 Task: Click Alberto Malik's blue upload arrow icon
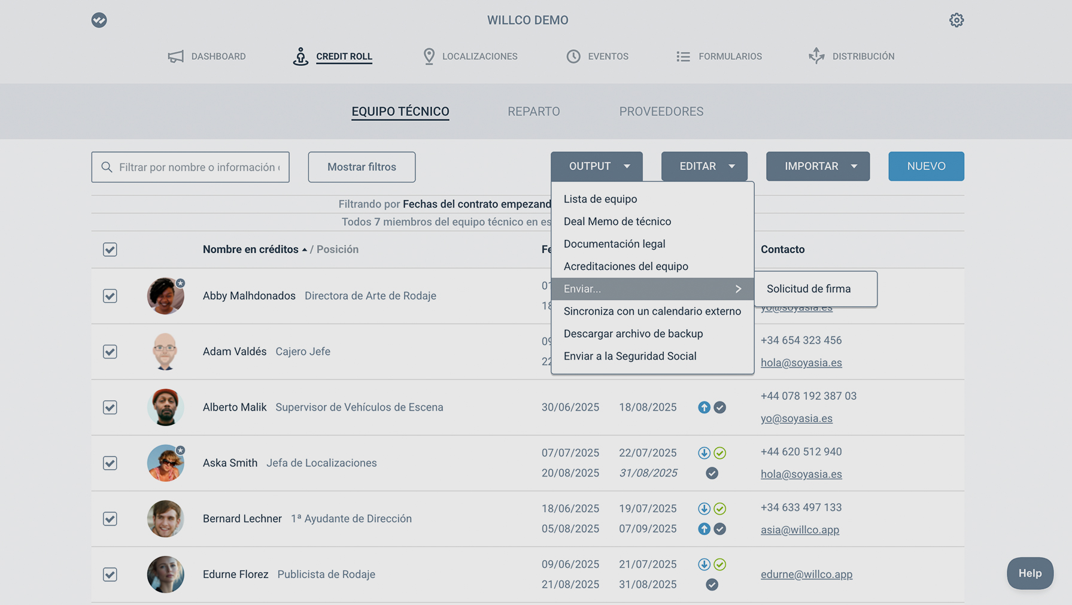(x=704, y=408)
